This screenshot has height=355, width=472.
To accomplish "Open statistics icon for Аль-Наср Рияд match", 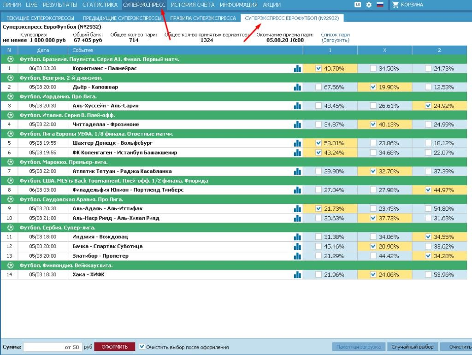I will coord(297,218).
